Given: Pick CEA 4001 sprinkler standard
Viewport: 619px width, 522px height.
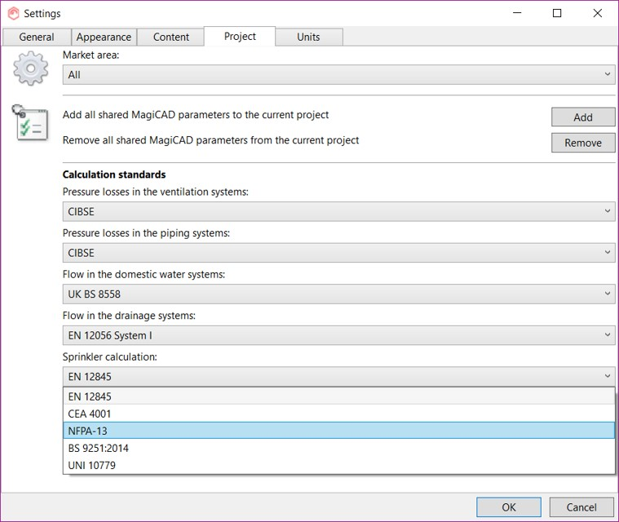Looking at the screenshot, I should 338,414.
